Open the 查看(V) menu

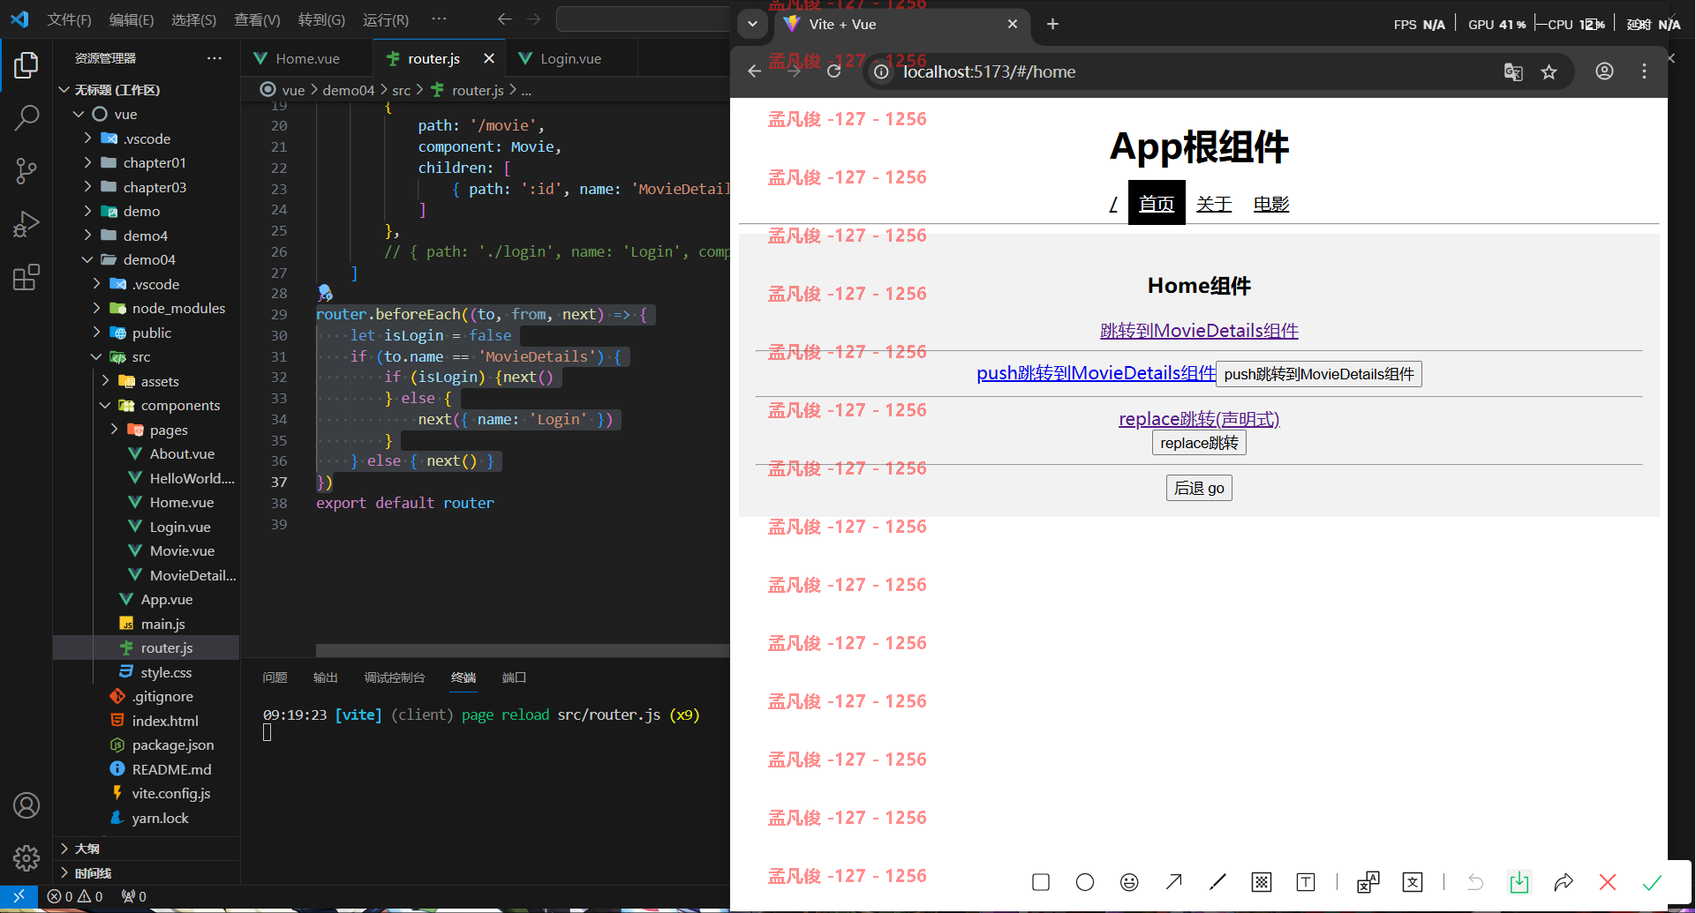coord(257,19)
